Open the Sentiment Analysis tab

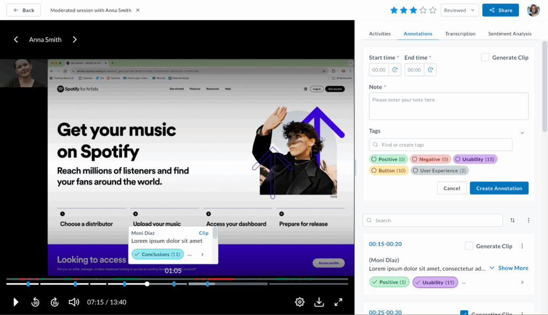pos(509,33)
